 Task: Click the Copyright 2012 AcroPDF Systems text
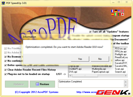point(37,92)
